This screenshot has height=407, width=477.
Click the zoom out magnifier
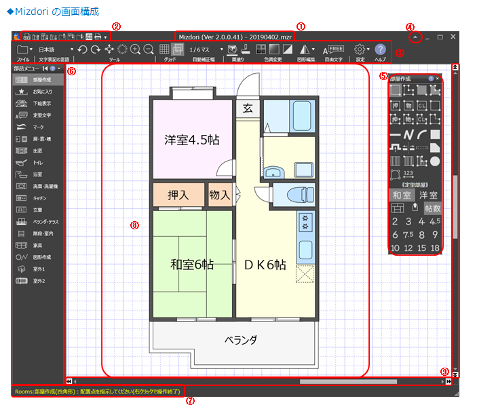pyautogui.click(x=149, y=49)
